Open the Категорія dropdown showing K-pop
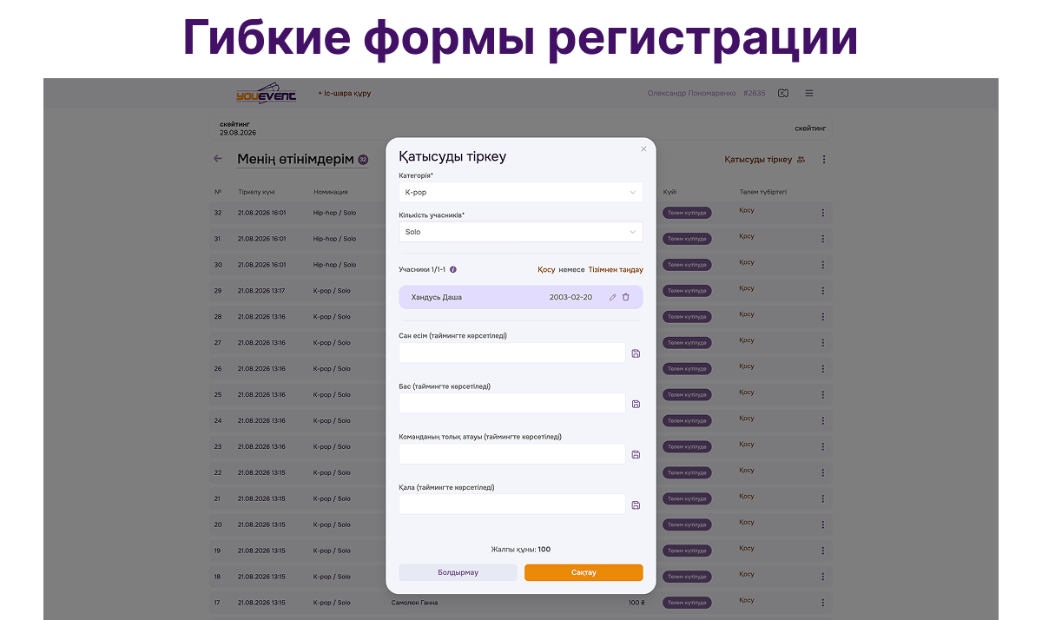1042x620 pixels. pos(521,193)
